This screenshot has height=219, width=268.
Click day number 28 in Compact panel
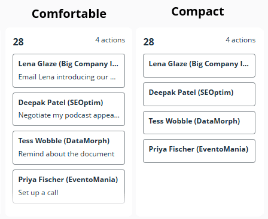[148, 42]
